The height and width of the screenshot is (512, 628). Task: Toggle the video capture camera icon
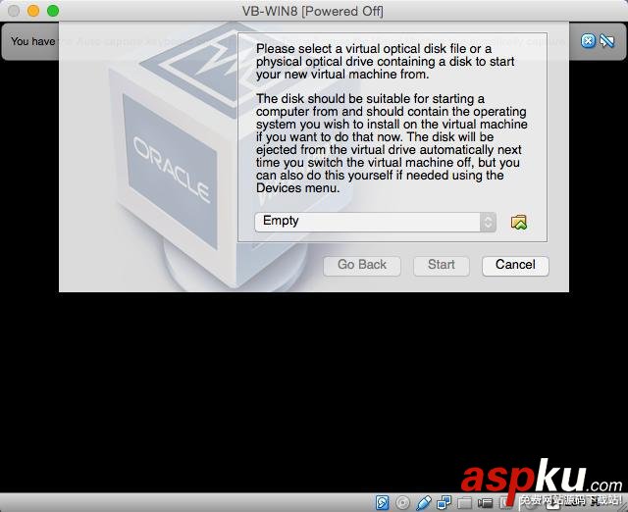point(485,502)
